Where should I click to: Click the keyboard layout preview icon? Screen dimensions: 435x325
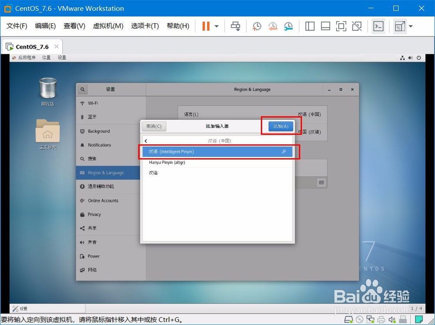click(321, 183)
